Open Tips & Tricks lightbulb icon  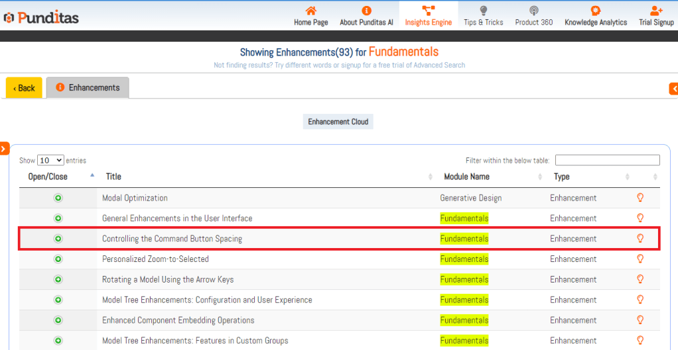(x=483, y=11)
